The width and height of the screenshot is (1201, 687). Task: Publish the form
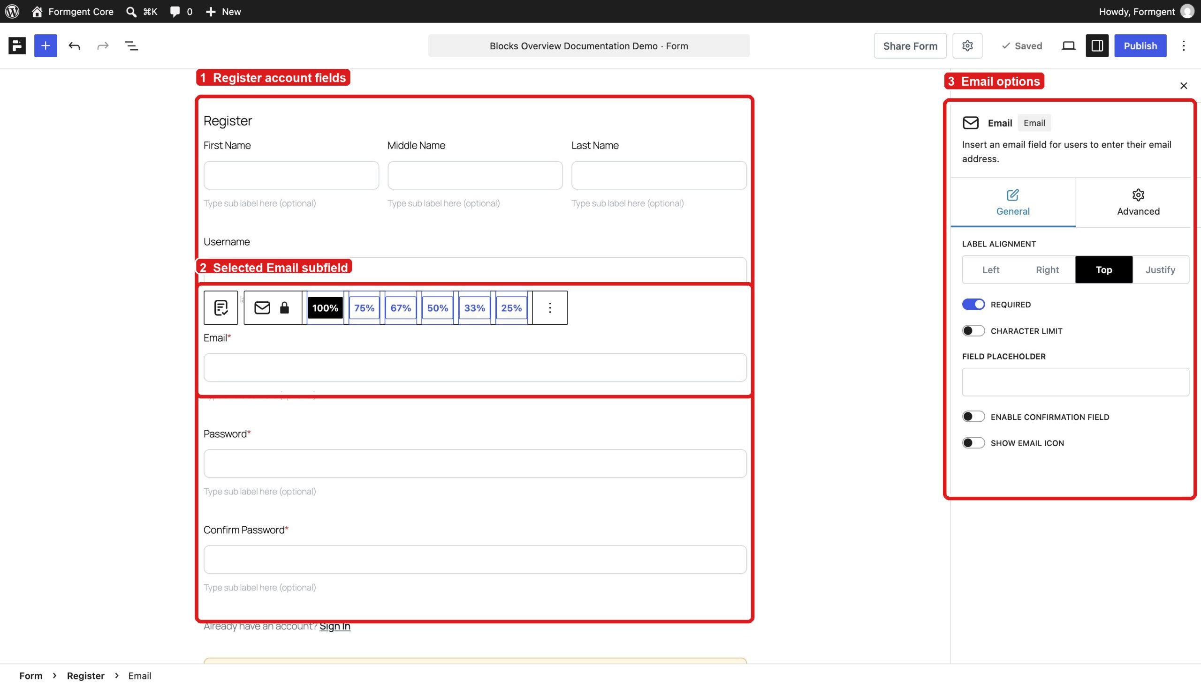(1140, 46)
